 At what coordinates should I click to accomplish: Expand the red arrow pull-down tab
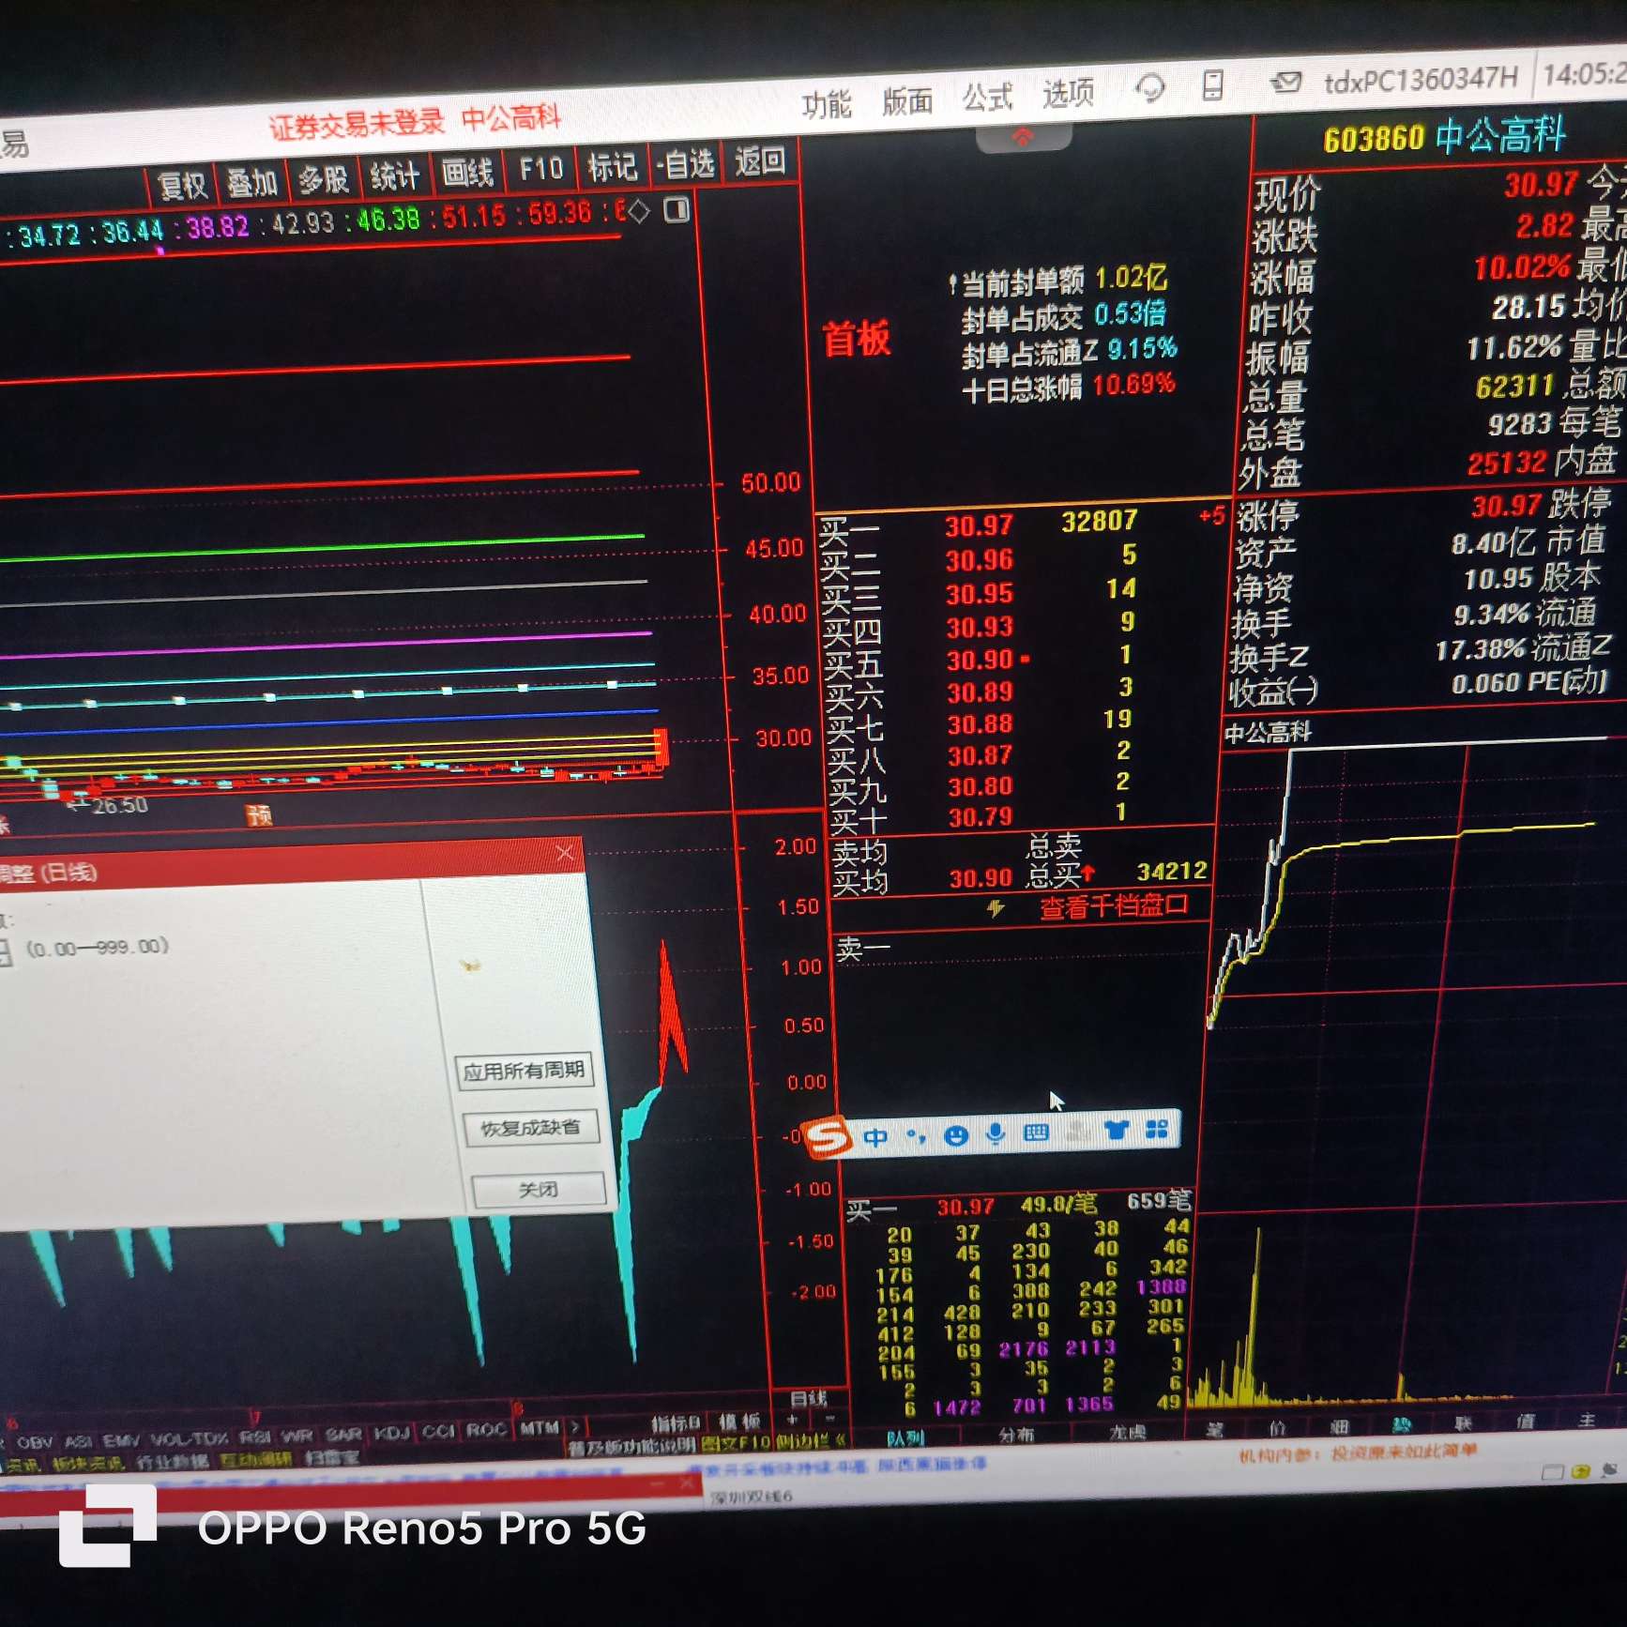point(1023,139)
